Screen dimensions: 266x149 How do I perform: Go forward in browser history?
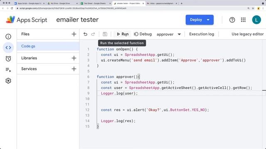(7, 8)
